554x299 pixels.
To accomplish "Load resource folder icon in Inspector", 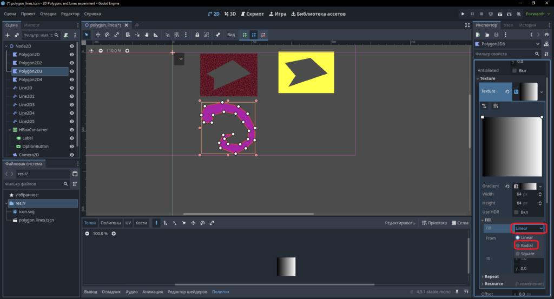I will 487,35.
